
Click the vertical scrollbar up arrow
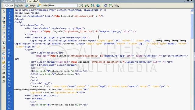192,10
